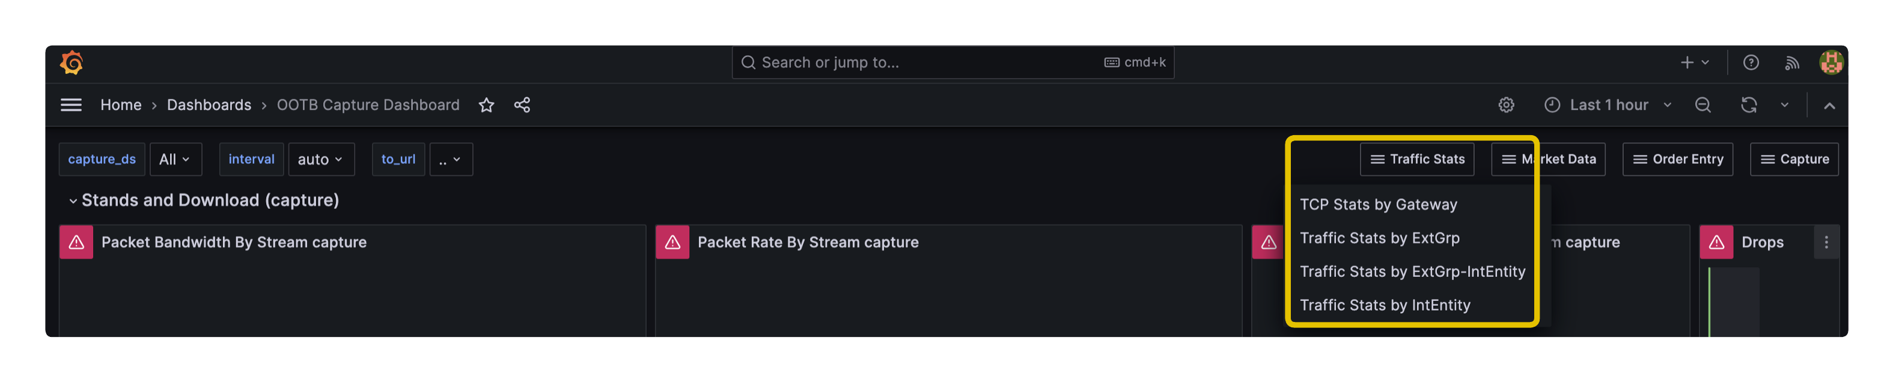Image resolution: width=1893 pixels, height=382 pixels.
Task: Open the Drops panel three-dot menu
Action: (1826, 243)
